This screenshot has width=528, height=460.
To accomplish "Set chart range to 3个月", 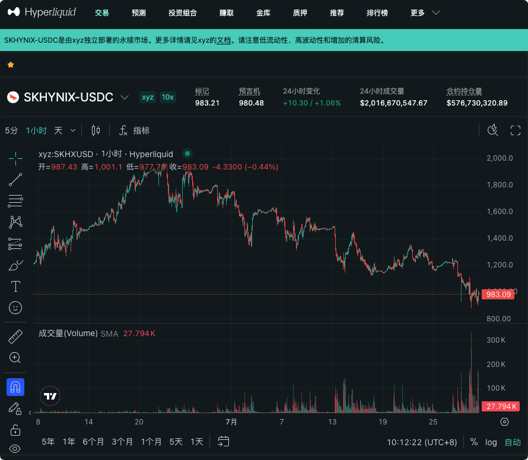I will click(122, 442).
